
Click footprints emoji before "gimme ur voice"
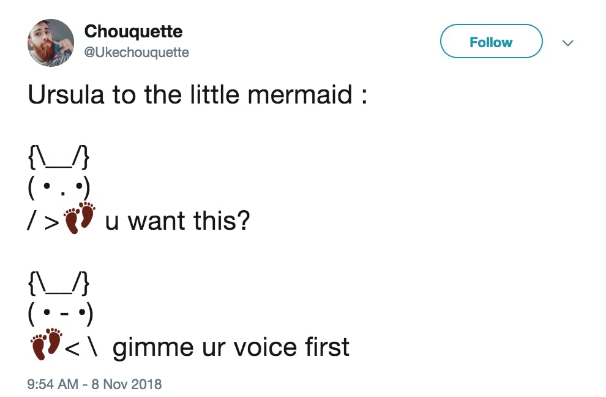(47, 345)
